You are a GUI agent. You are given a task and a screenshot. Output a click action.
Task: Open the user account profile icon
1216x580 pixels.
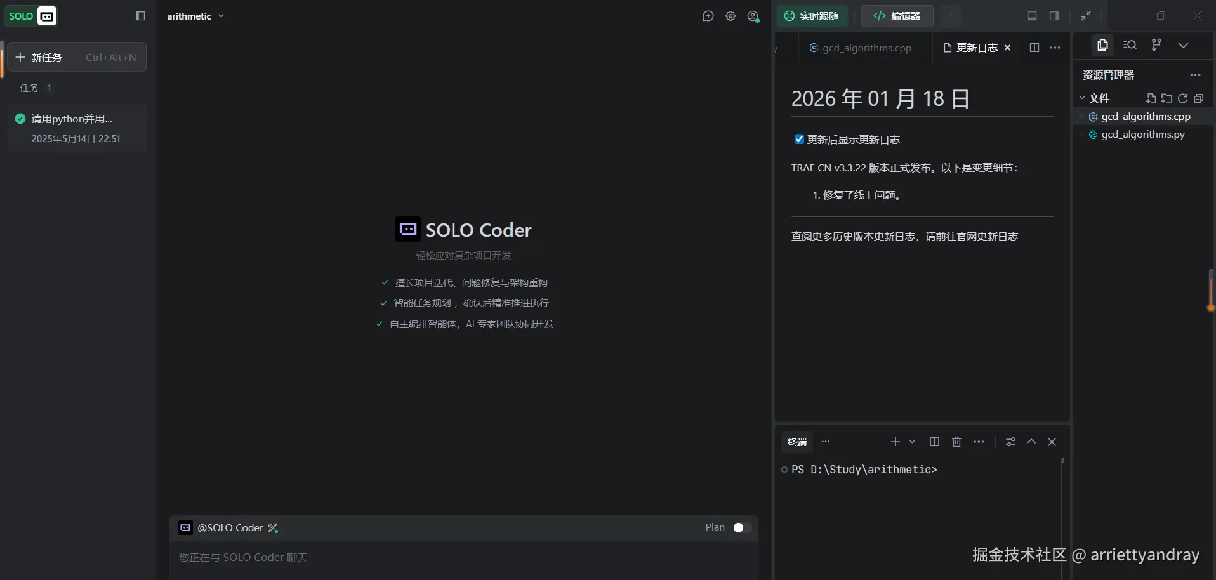(x=753, y=16)
